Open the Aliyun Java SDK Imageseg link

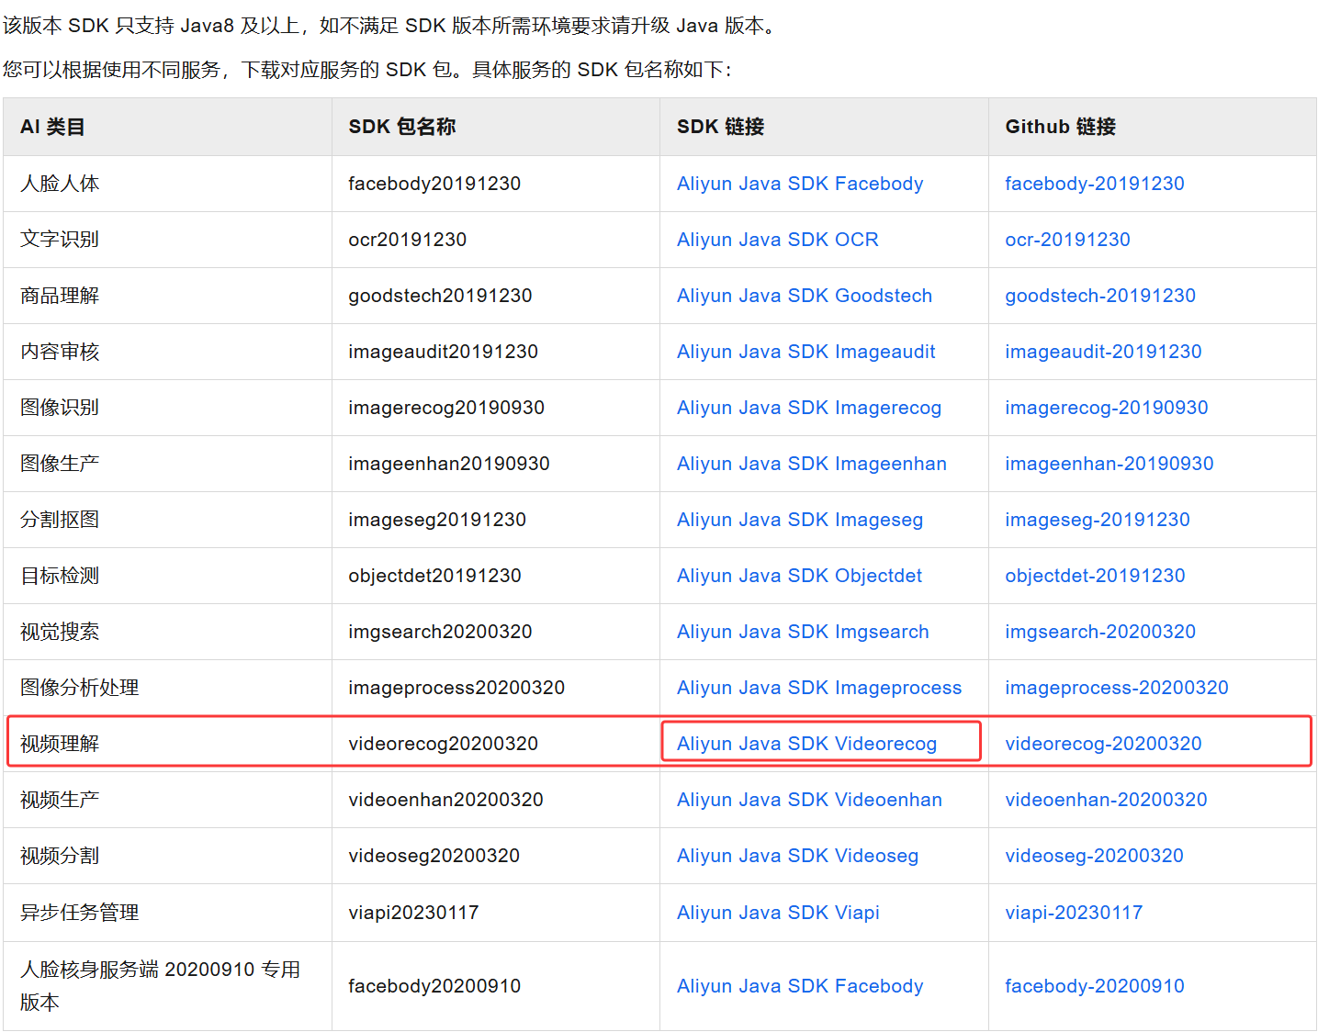click(x=800, y=520)
